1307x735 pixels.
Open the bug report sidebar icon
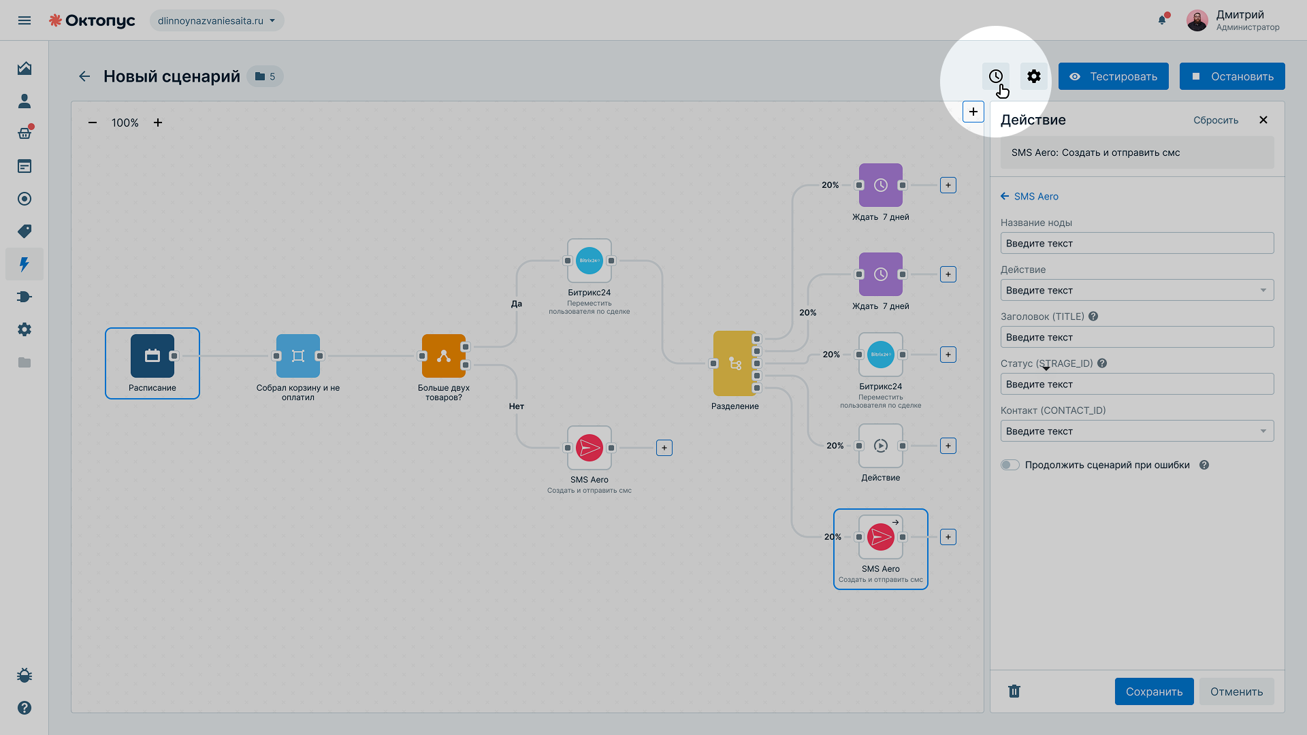coord(25,675)
